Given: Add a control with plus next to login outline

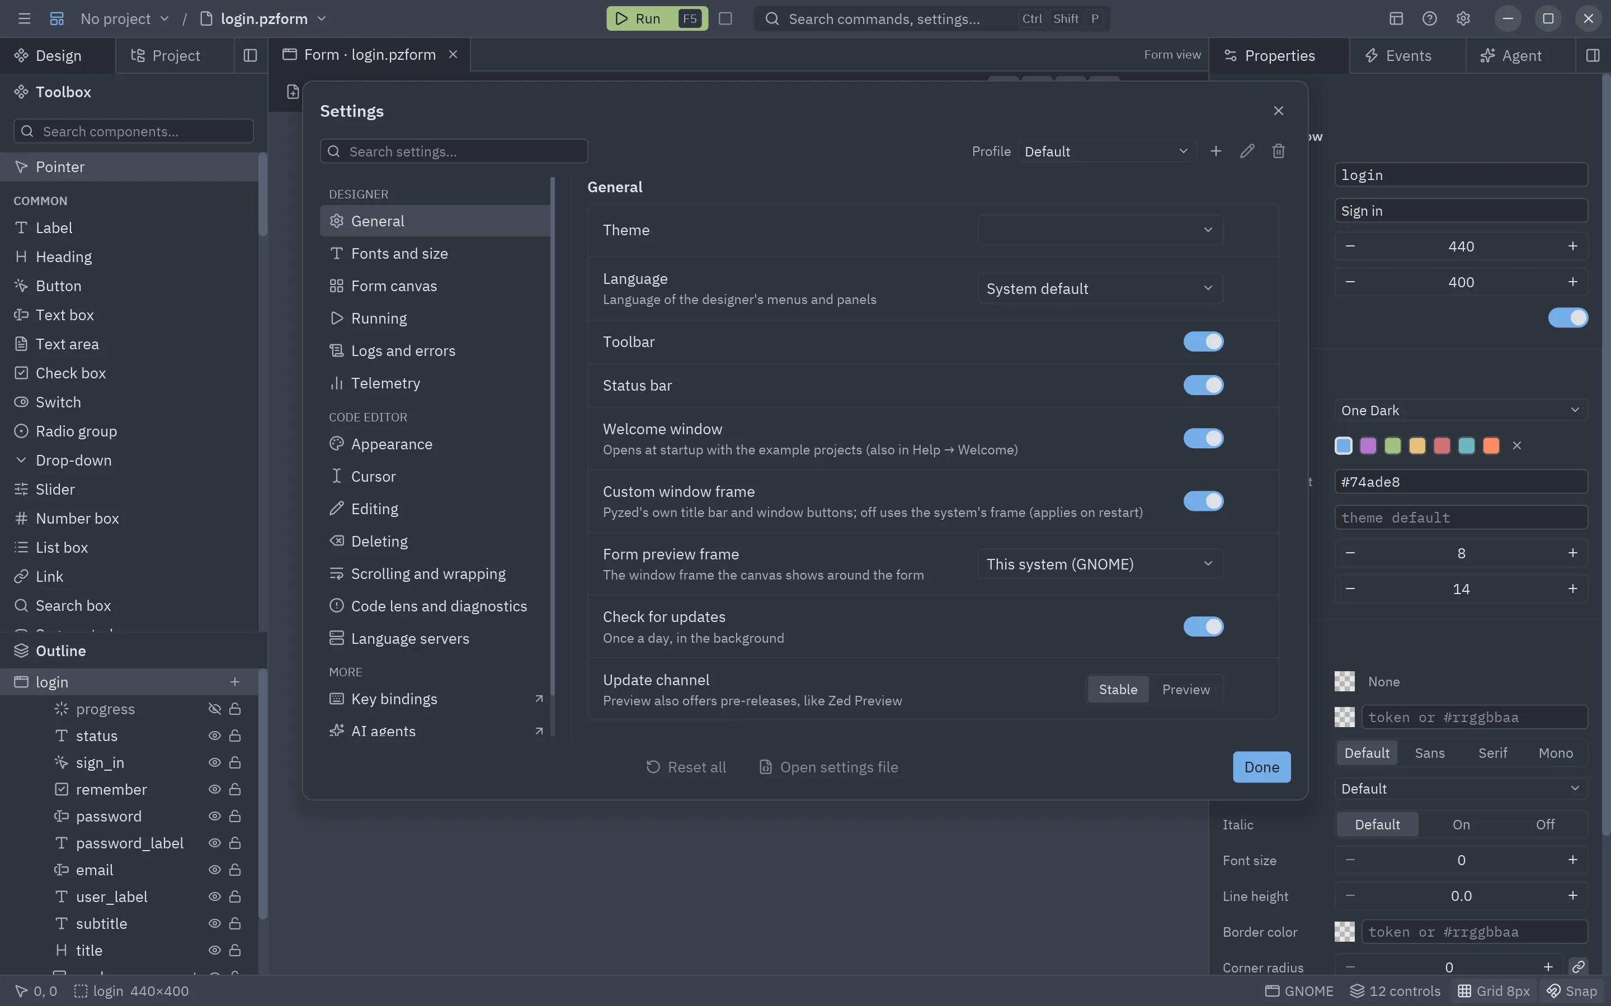Looking at the screenshot, I should (235, 682).
